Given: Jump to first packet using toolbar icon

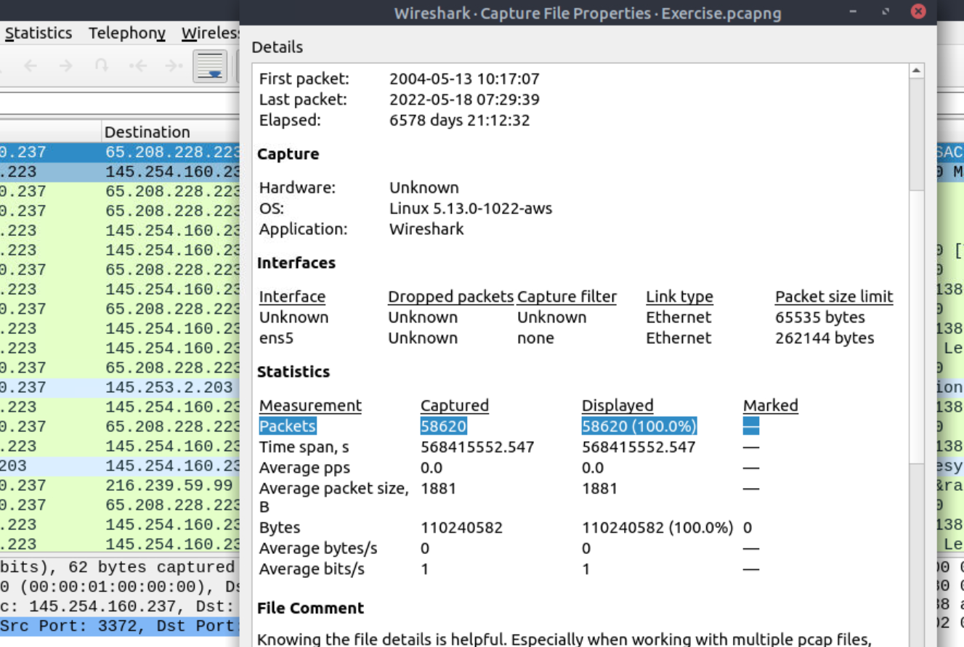Looking at the screenshot, I should tap(138, 66).
